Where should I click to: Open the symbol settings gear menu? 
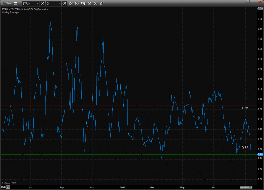42,3
